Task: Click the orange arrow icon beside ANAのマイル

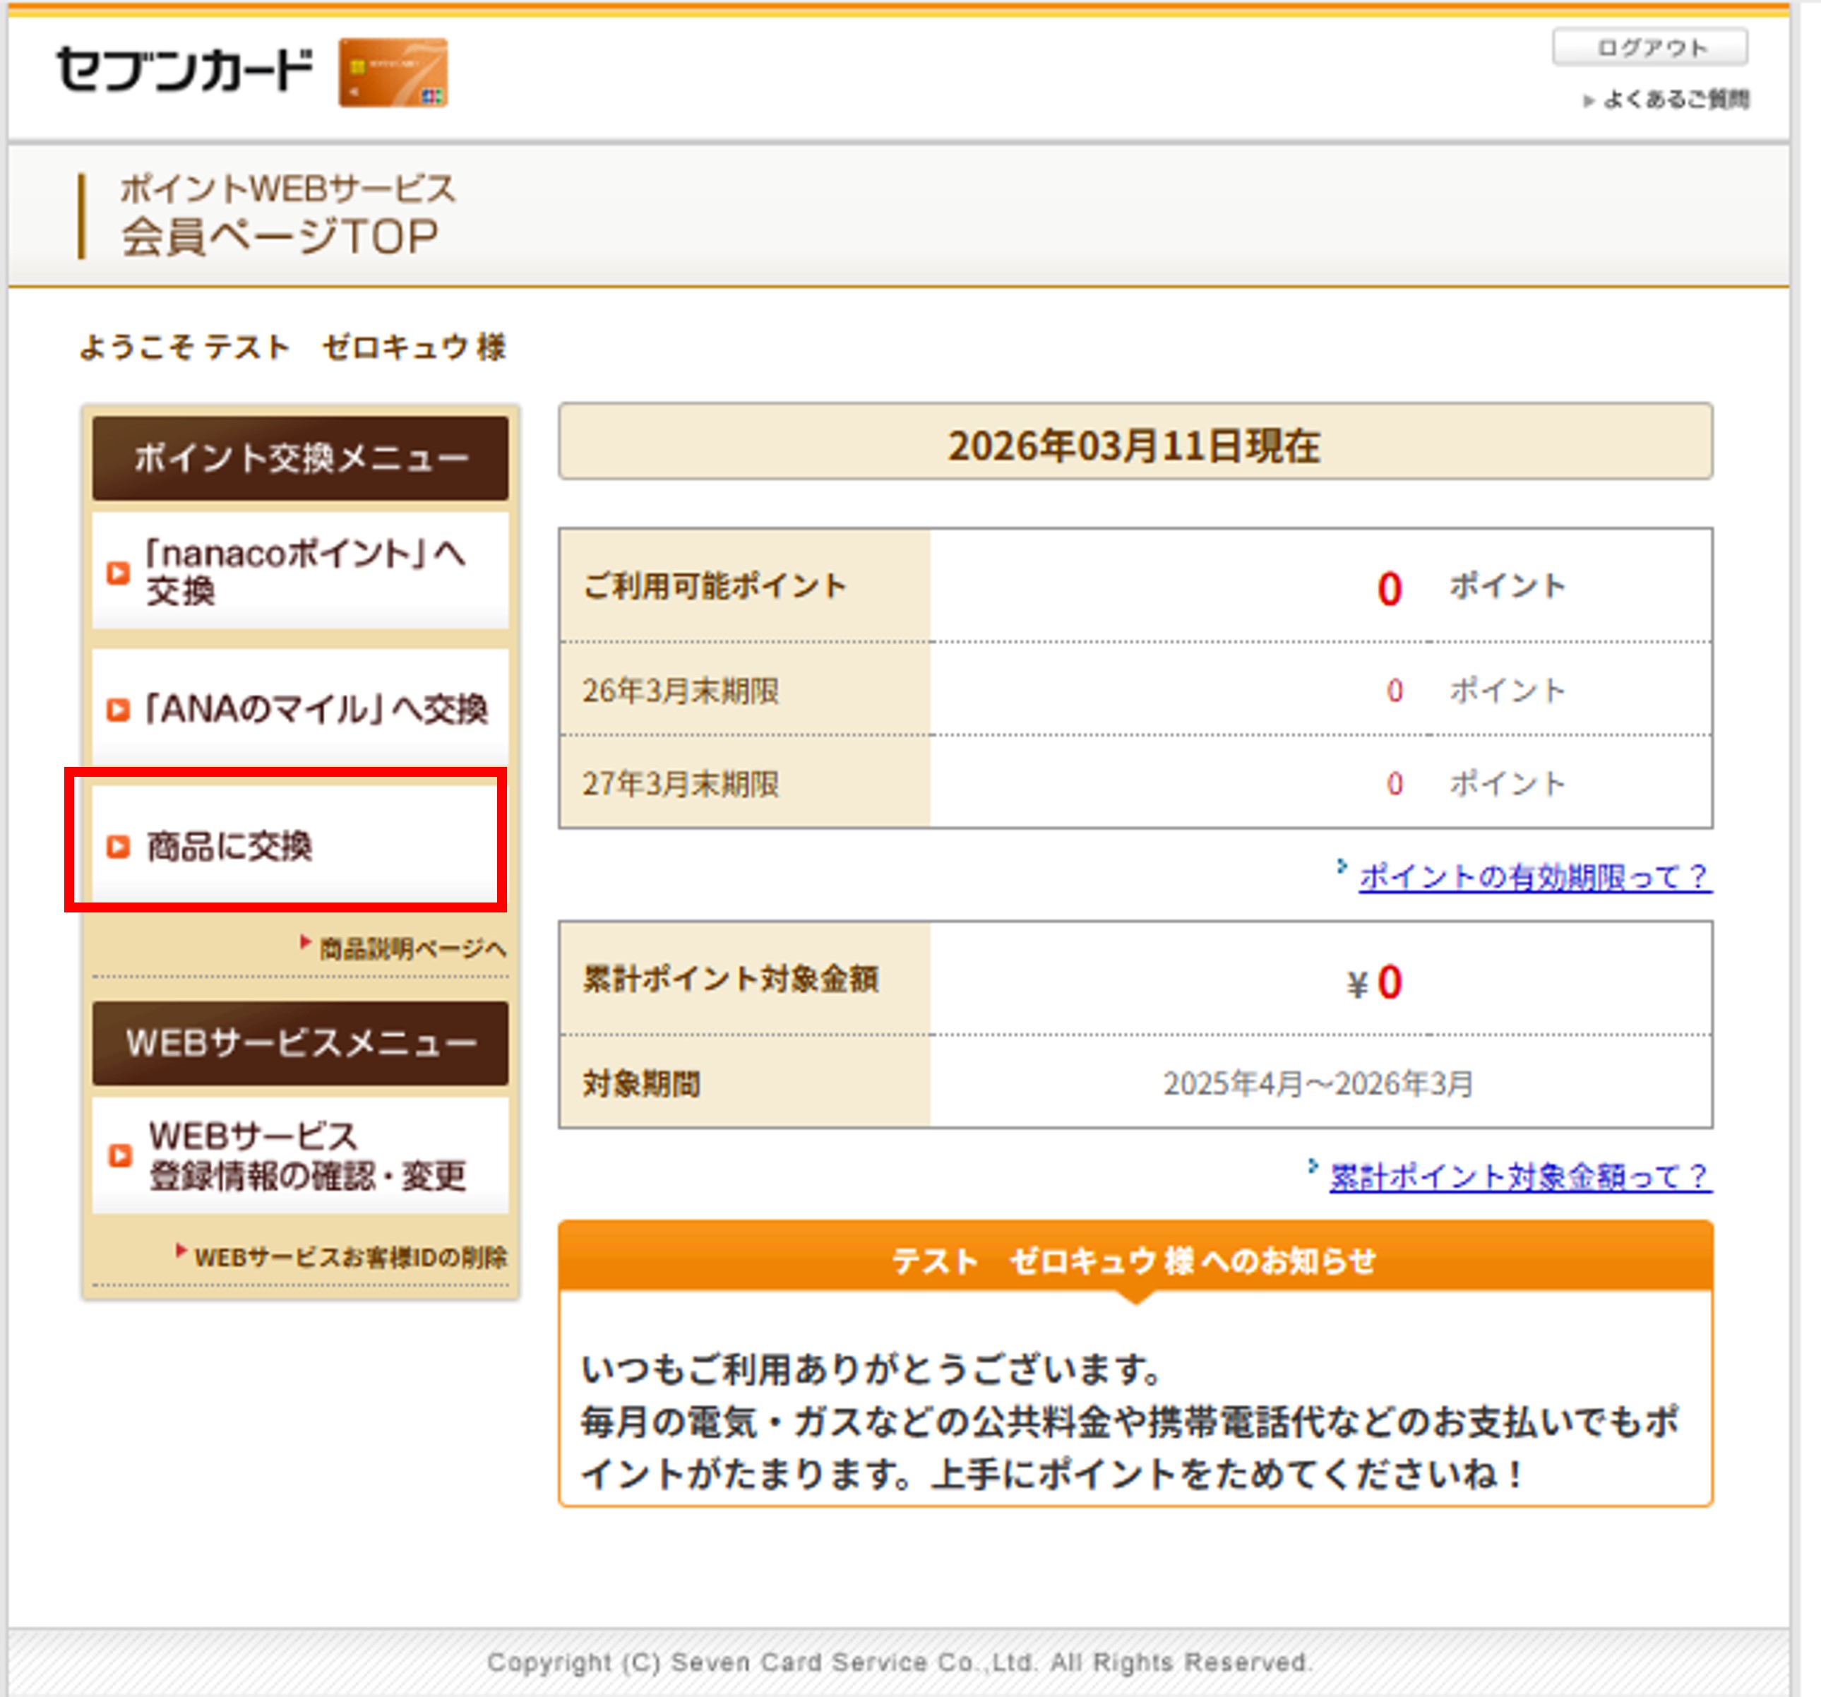Action: pos(118,710)
